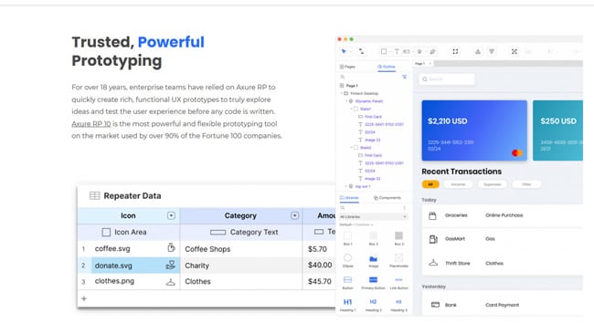The width and height of the screenshot is (594, 334).
Task: Select the text tool in toolbar
Action: click(x=397, y=51)
